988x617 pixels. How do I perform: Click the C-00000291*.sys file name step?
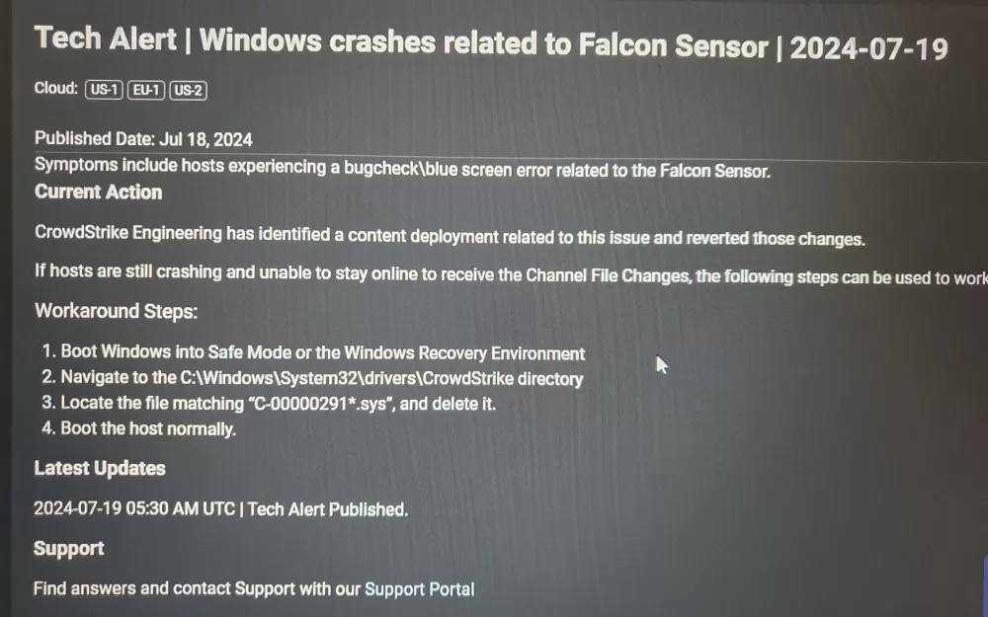coord(278,403)
